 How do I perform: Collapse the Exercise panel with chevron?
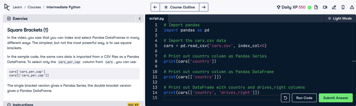[x=140, y=19]
